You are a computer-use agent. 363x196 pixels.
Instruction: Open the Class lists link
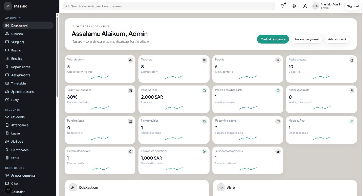[294, 72]
